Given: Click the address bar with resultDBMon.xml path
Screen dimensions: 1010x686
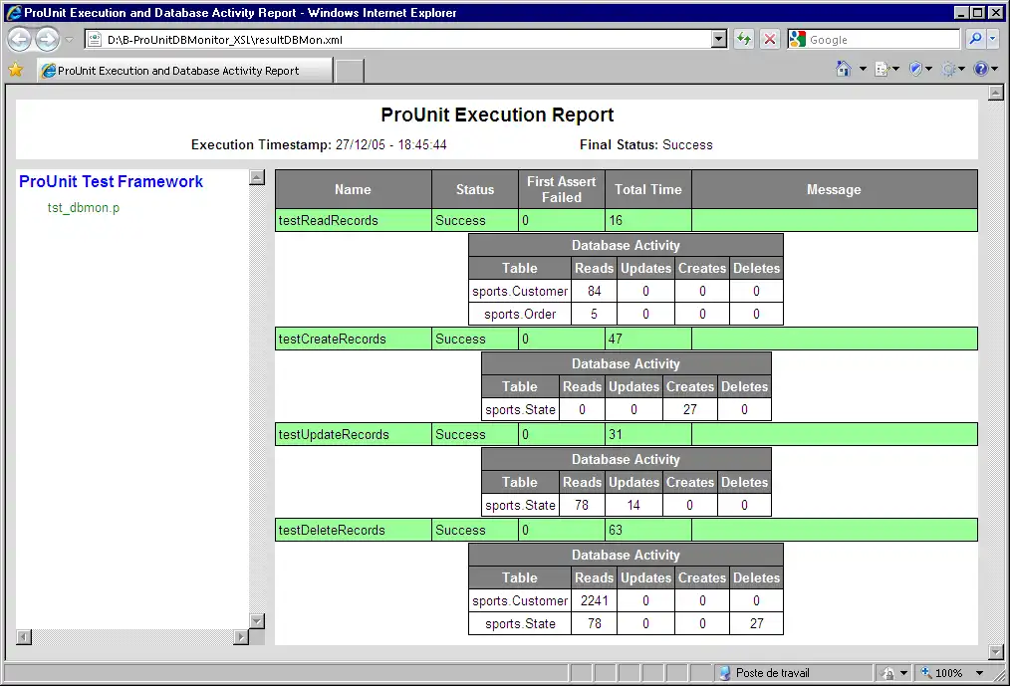Looking at the screenshot, I should (398, 39).
